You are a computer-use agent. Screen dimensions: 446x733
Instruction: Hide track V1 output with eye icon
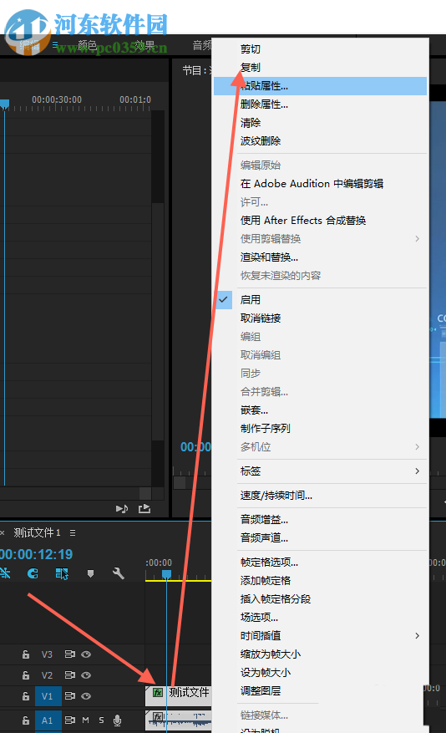pyautogui.click(x=86, y=696)
